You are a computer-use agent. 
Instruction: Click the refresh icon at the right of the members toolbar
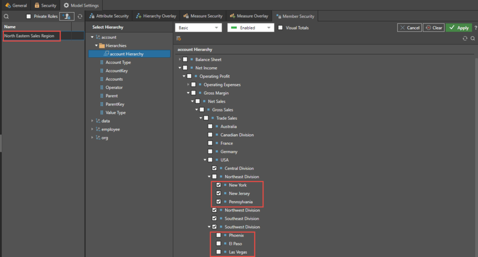(x=465, y=38)
